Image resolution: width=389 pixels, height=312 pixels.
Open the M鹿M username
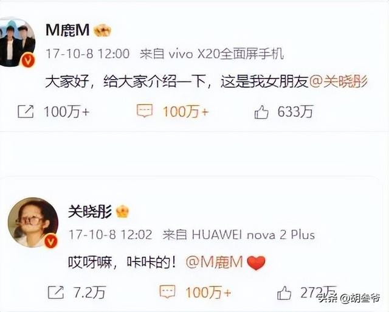tap(67, 30)
